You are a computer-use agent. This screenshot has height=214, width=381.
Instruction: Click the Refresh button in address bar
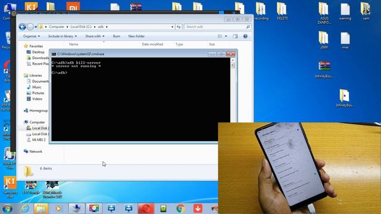click(x=179, y=27)
